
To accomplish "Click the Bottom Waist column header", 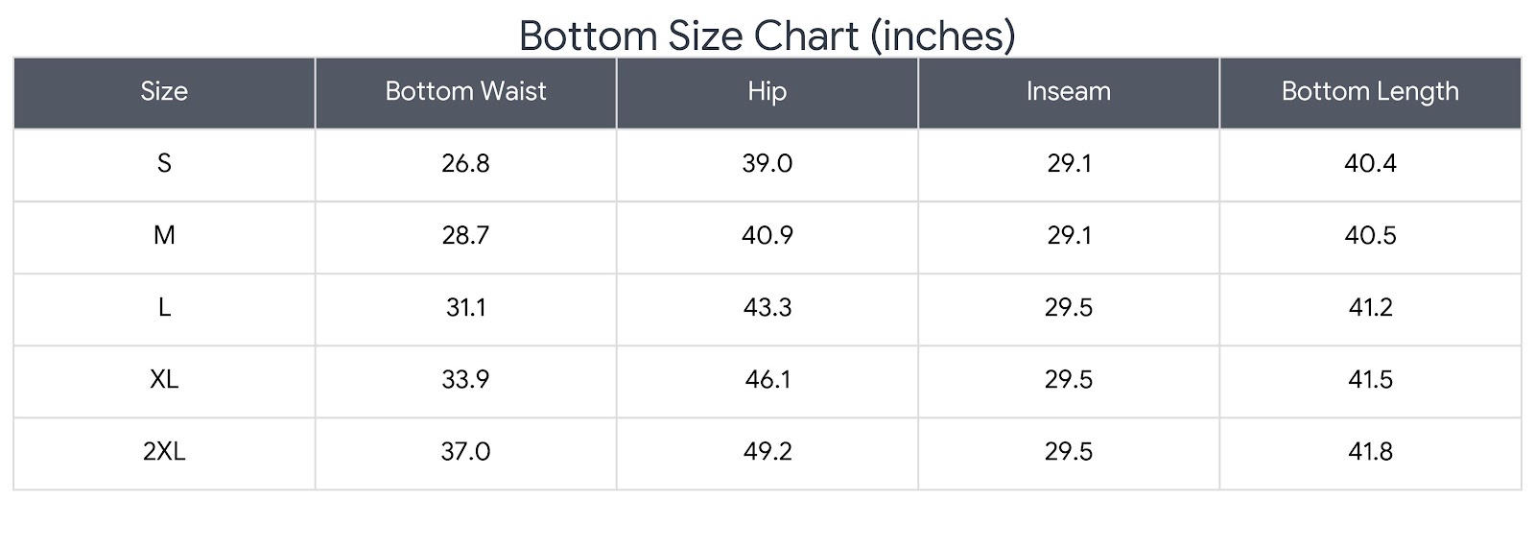I will tap(465, 91).
